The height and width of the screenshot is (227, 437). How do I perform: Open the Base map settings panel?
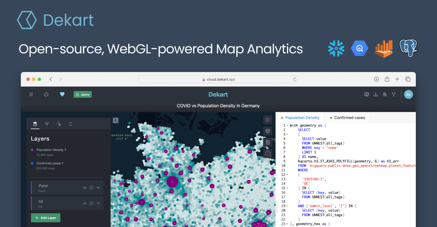tap(71, 124)
